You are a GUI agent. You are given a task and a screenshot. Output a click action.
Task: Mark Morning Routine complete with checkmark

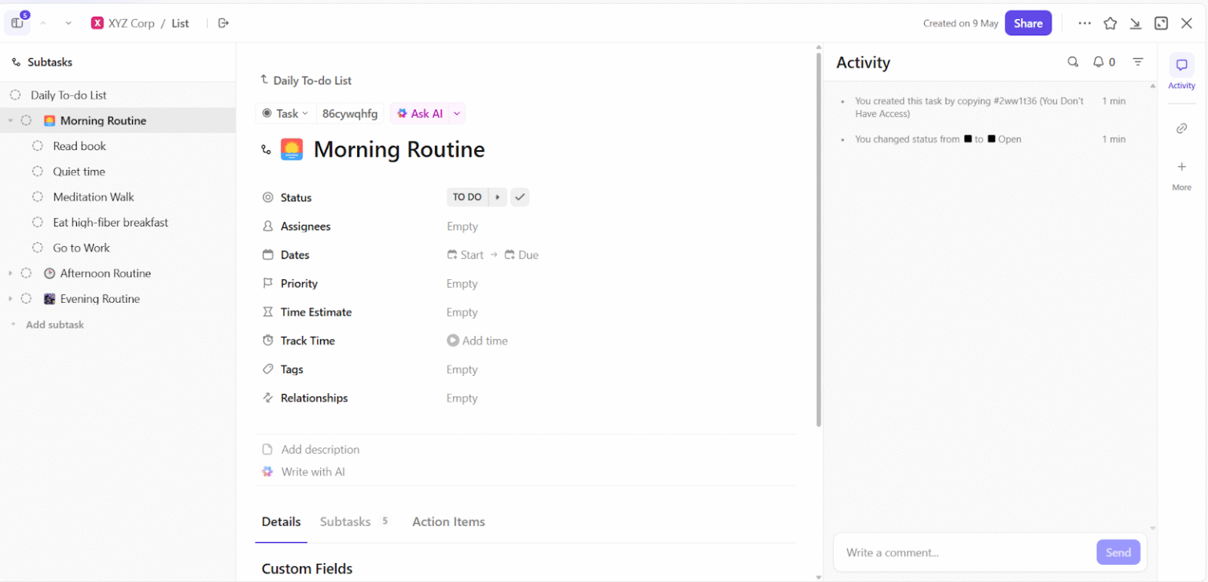[520, 197]
